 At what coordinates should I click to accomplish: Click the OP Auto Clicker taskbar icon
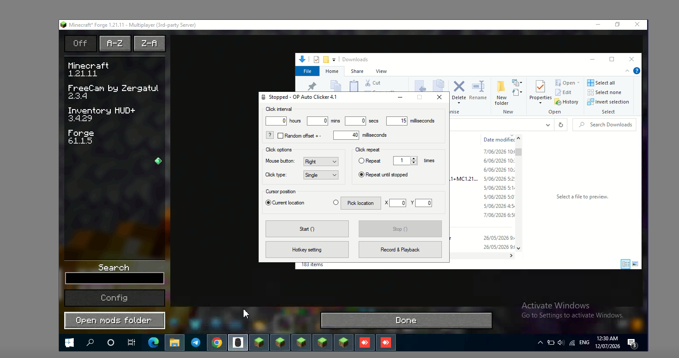point(238,342)
